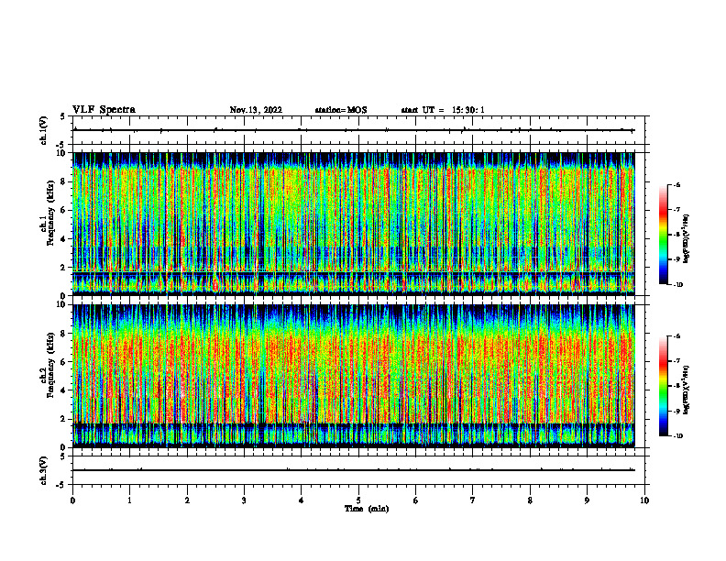
Task: Click the time axis tick label '0'
Action: 72,500
